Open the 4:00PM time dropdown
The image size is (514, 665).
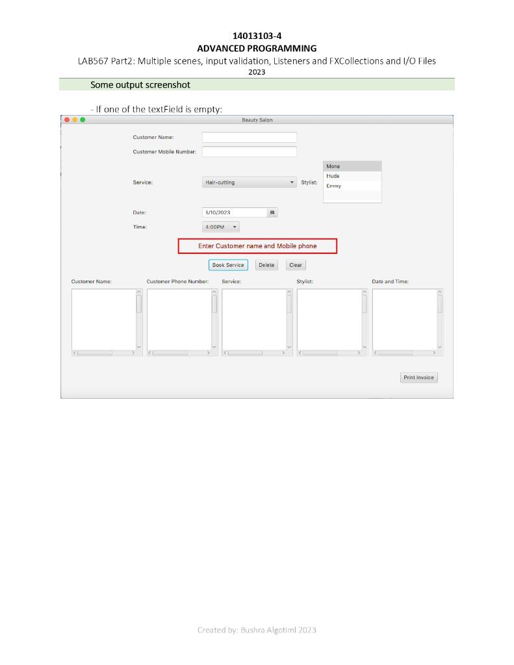click(x=221, y=227)
